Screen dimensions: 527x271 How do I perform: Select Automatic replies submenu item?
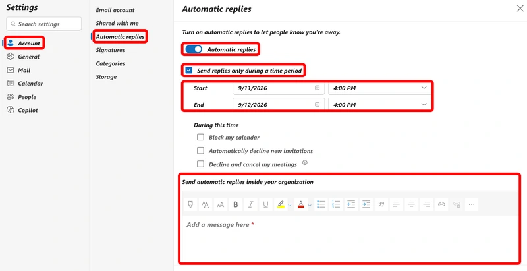click(x=120, y=37)
